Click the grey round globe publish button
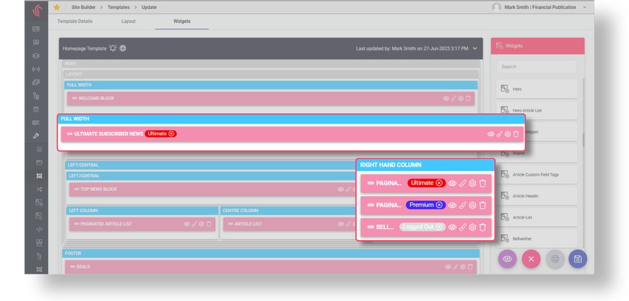Screen dimensions: 629x301 [x=555, y=259]
